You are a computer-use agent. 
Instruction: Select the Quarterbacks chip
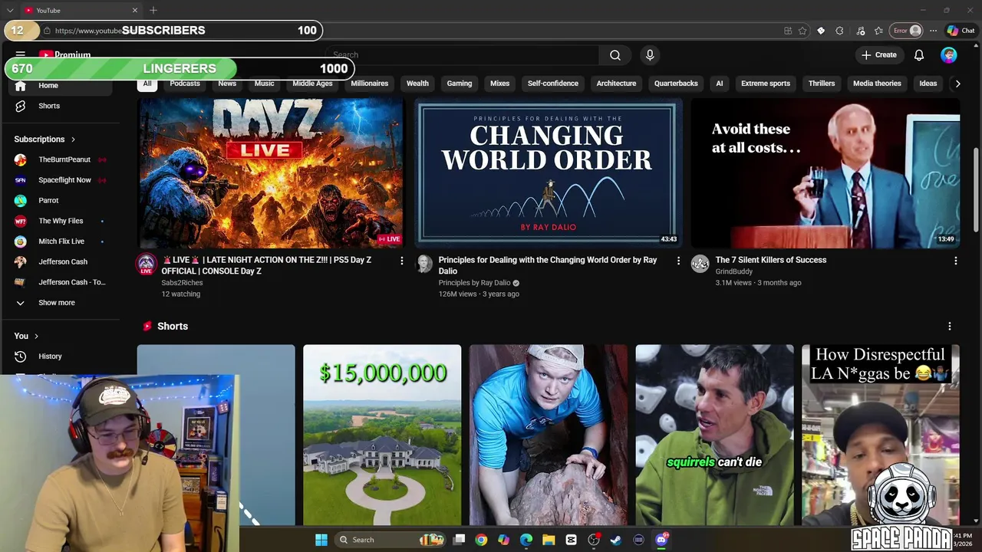[x=676, y=84]
